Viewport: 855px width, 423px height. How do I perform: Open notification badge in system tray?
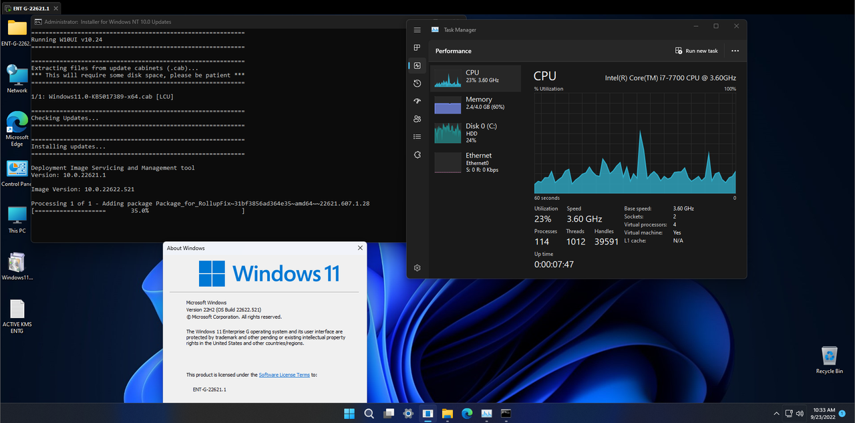tap(842, 413)
